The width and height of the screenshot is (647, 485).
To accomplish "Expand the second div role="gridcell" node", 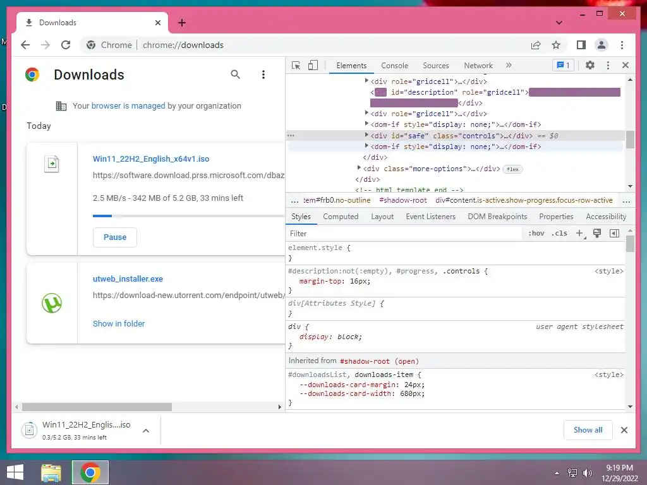I will pos(366,113).
